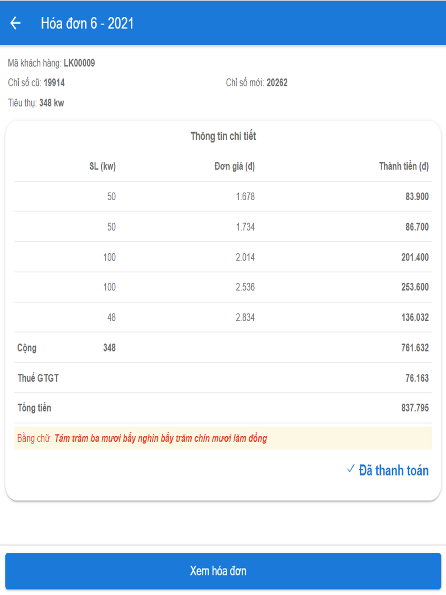
Task: Select the row with unit price 2.014
Action: [x=223, y=257]
